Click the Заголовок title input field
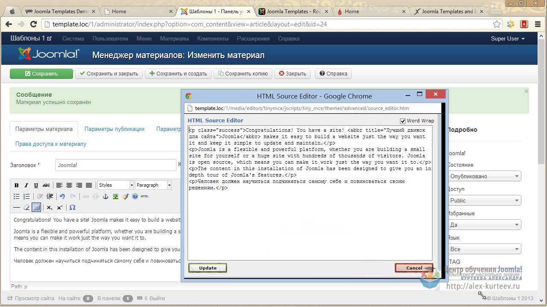 pyautogui.click(x=115, y=165)
